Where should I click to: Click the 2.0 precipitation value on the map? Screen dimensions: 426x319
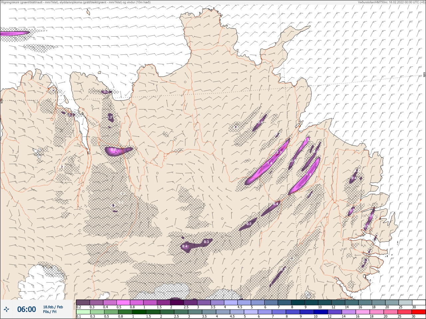point(280,152)
